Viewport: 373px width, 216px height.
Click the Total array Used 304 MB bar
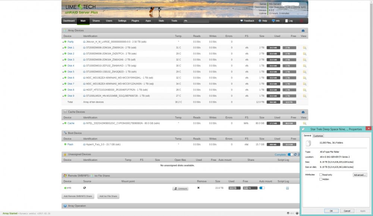click(273, 102)
